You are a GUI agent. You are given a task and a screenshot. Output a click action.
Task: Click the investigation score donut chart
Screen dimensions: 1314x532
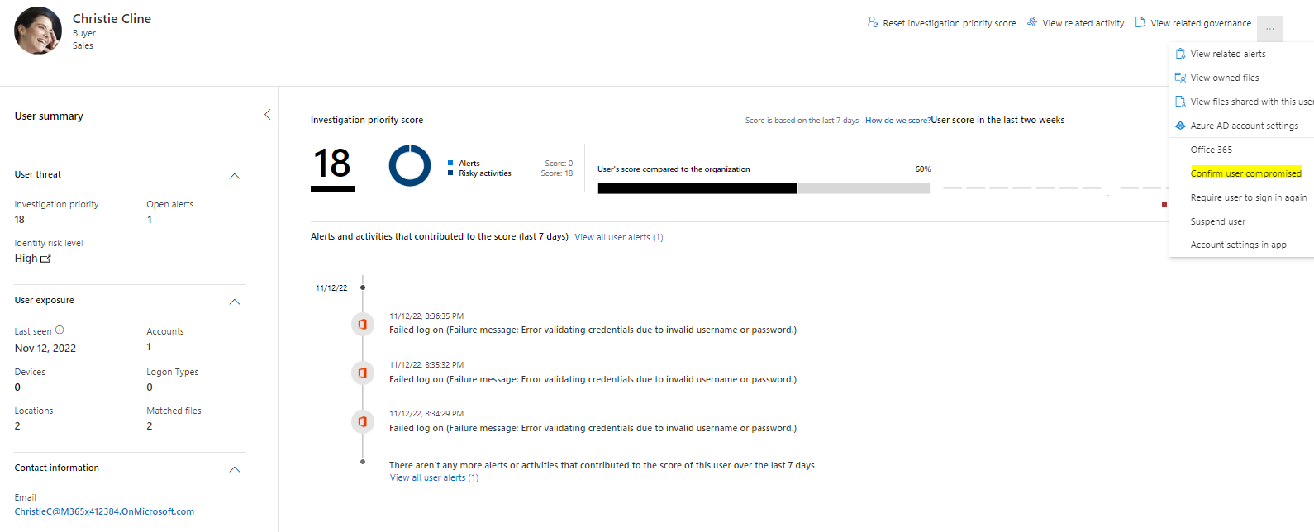coord(409,166)
